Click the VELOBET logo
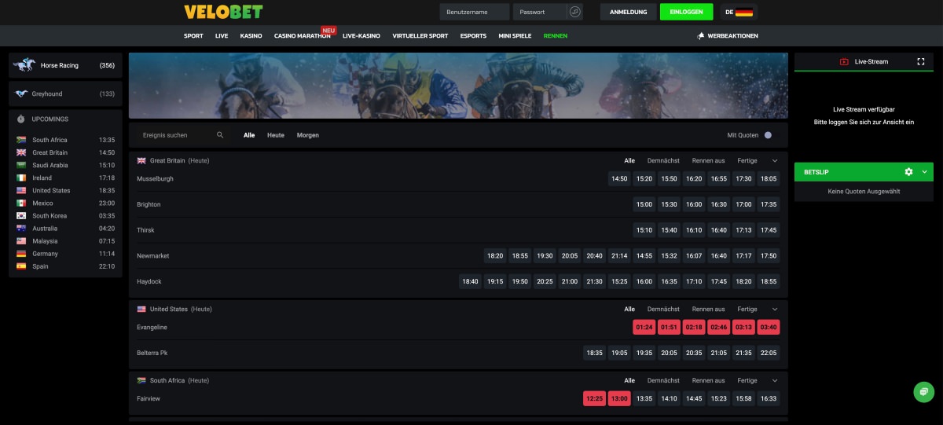Screen dimensions: 943x425 pyautogui.click(x=223, y=12)
